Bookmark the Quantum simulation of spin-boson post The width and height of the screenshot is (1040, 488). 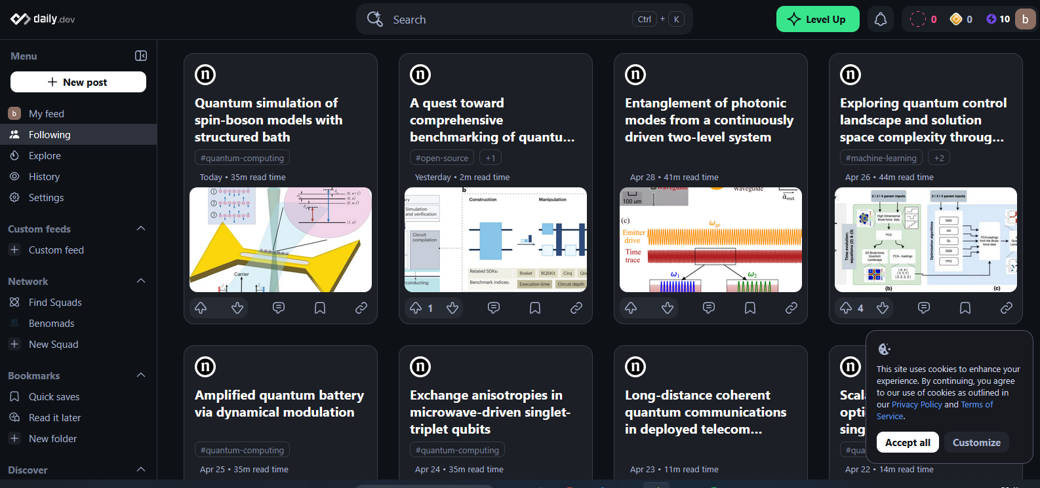pyautogui.click(x=320, y=308)
